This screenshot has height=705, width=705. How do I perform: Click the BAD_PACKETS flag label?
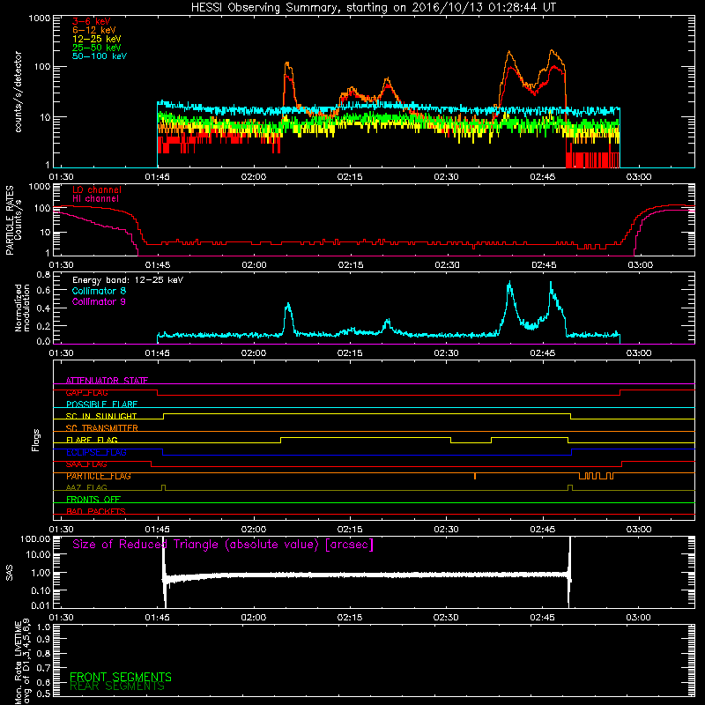pyautogui.click(x=96, y=511)
